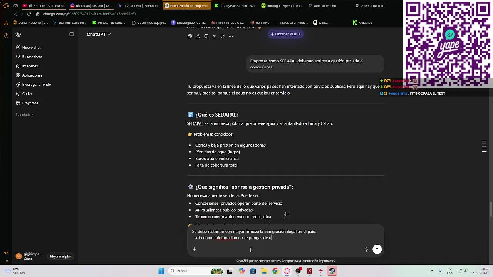Open the history clock icon in Opera sidebar
Screen dimensions: 493x277
pos(6,36)
